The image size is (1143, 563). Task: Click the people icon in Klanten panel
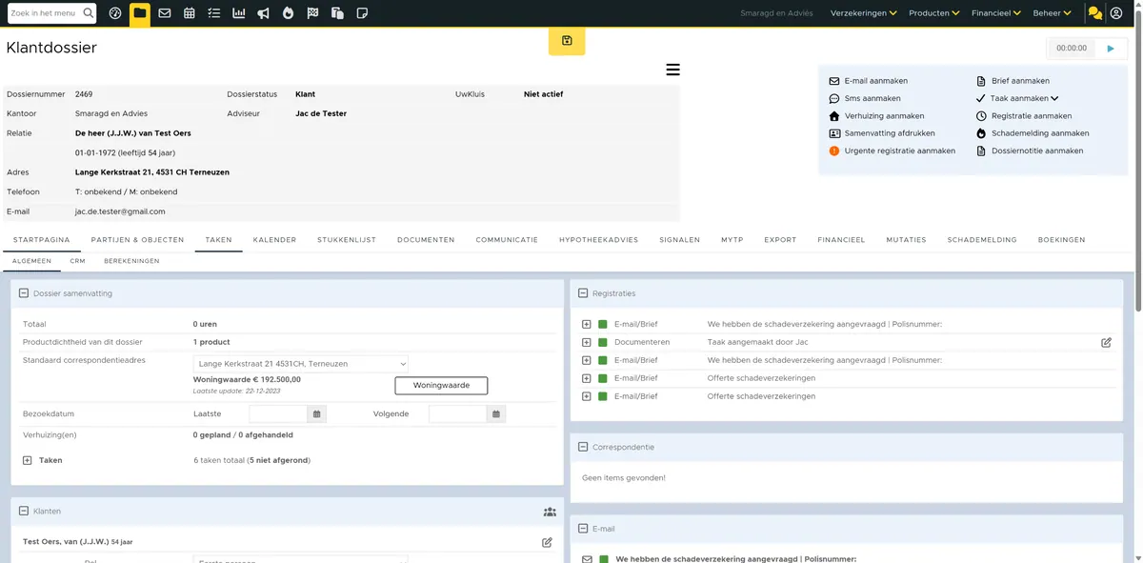[x=550, y=512]
